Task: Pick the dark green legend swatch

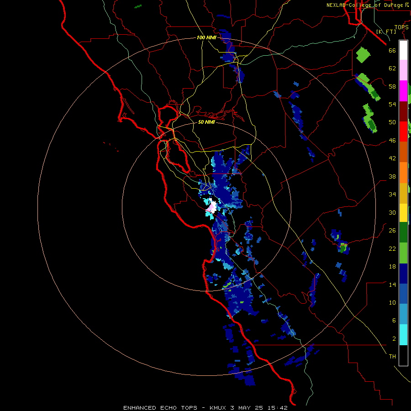Action: coord(403,232)
